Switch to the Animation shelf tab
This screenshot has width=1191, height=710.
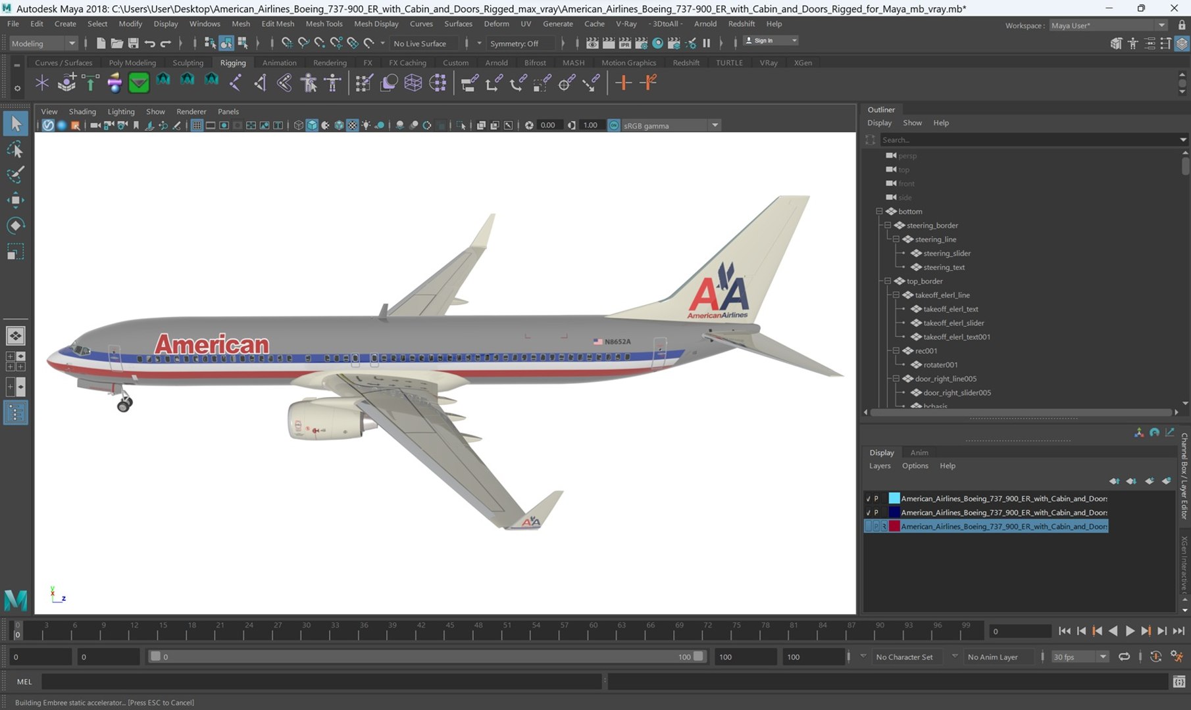[x=279, y=62]
